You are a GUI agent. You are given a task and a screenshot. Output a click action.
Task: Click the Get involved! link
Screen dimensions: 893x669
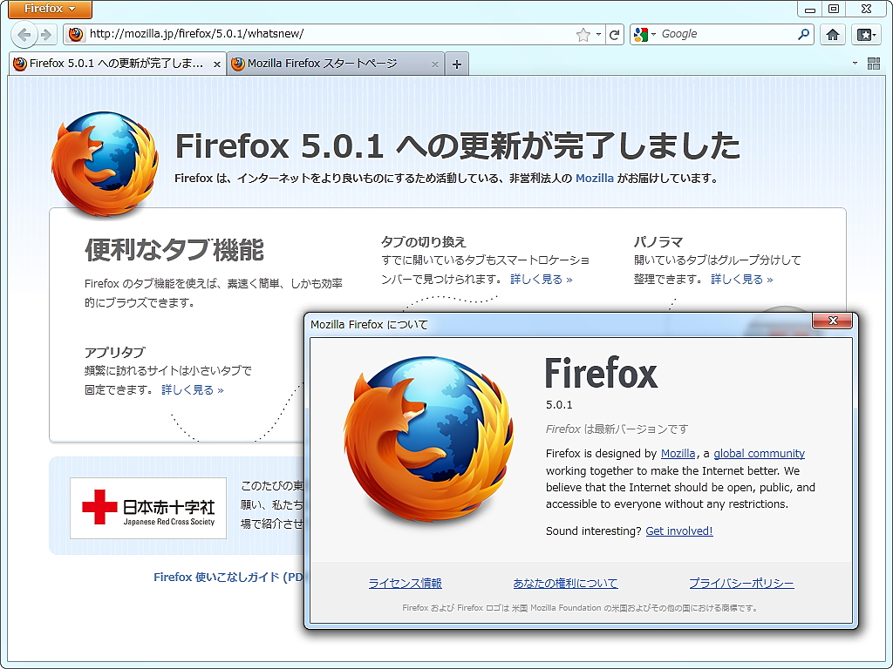click(x=678, y=530)
